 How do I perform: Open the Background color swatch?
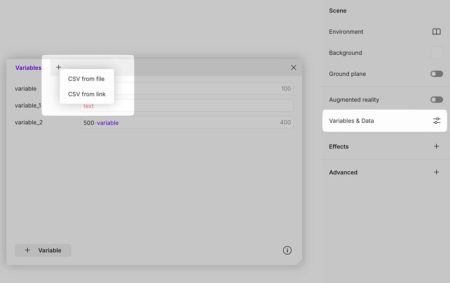click(437, 53)
